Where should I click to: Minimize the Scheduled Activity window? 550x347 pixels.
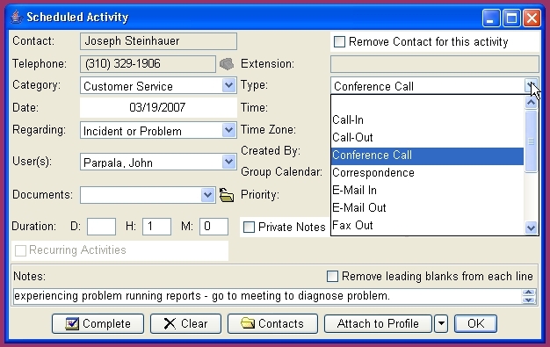(x=491, y=18)
